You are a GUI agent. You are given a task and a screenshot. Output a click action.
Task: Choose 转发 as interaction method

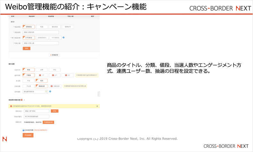(29, 70)
